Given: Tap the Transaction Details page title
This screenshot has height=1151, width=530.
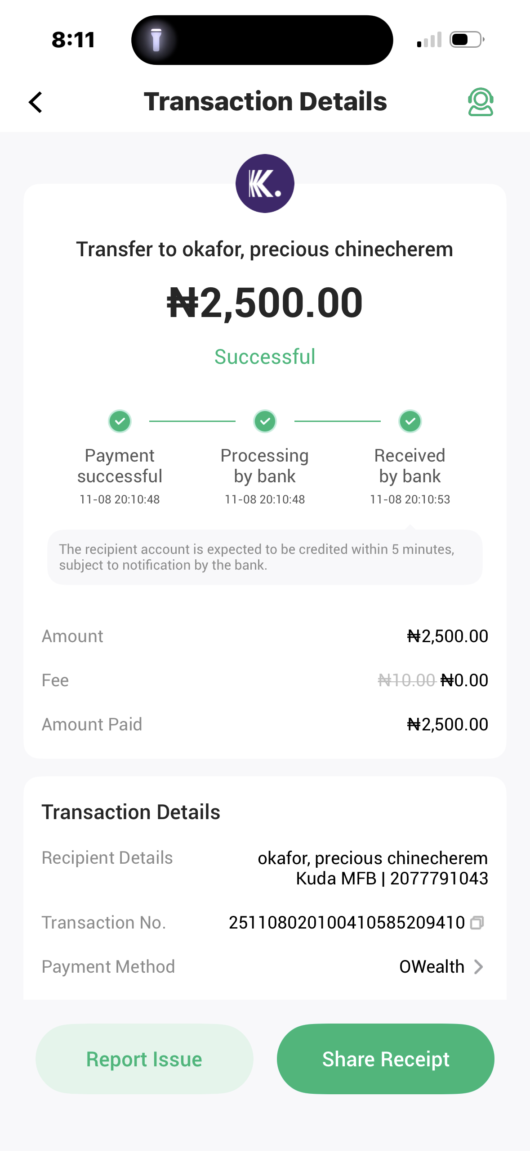Looking at the screenshot, I should point(265,101).
